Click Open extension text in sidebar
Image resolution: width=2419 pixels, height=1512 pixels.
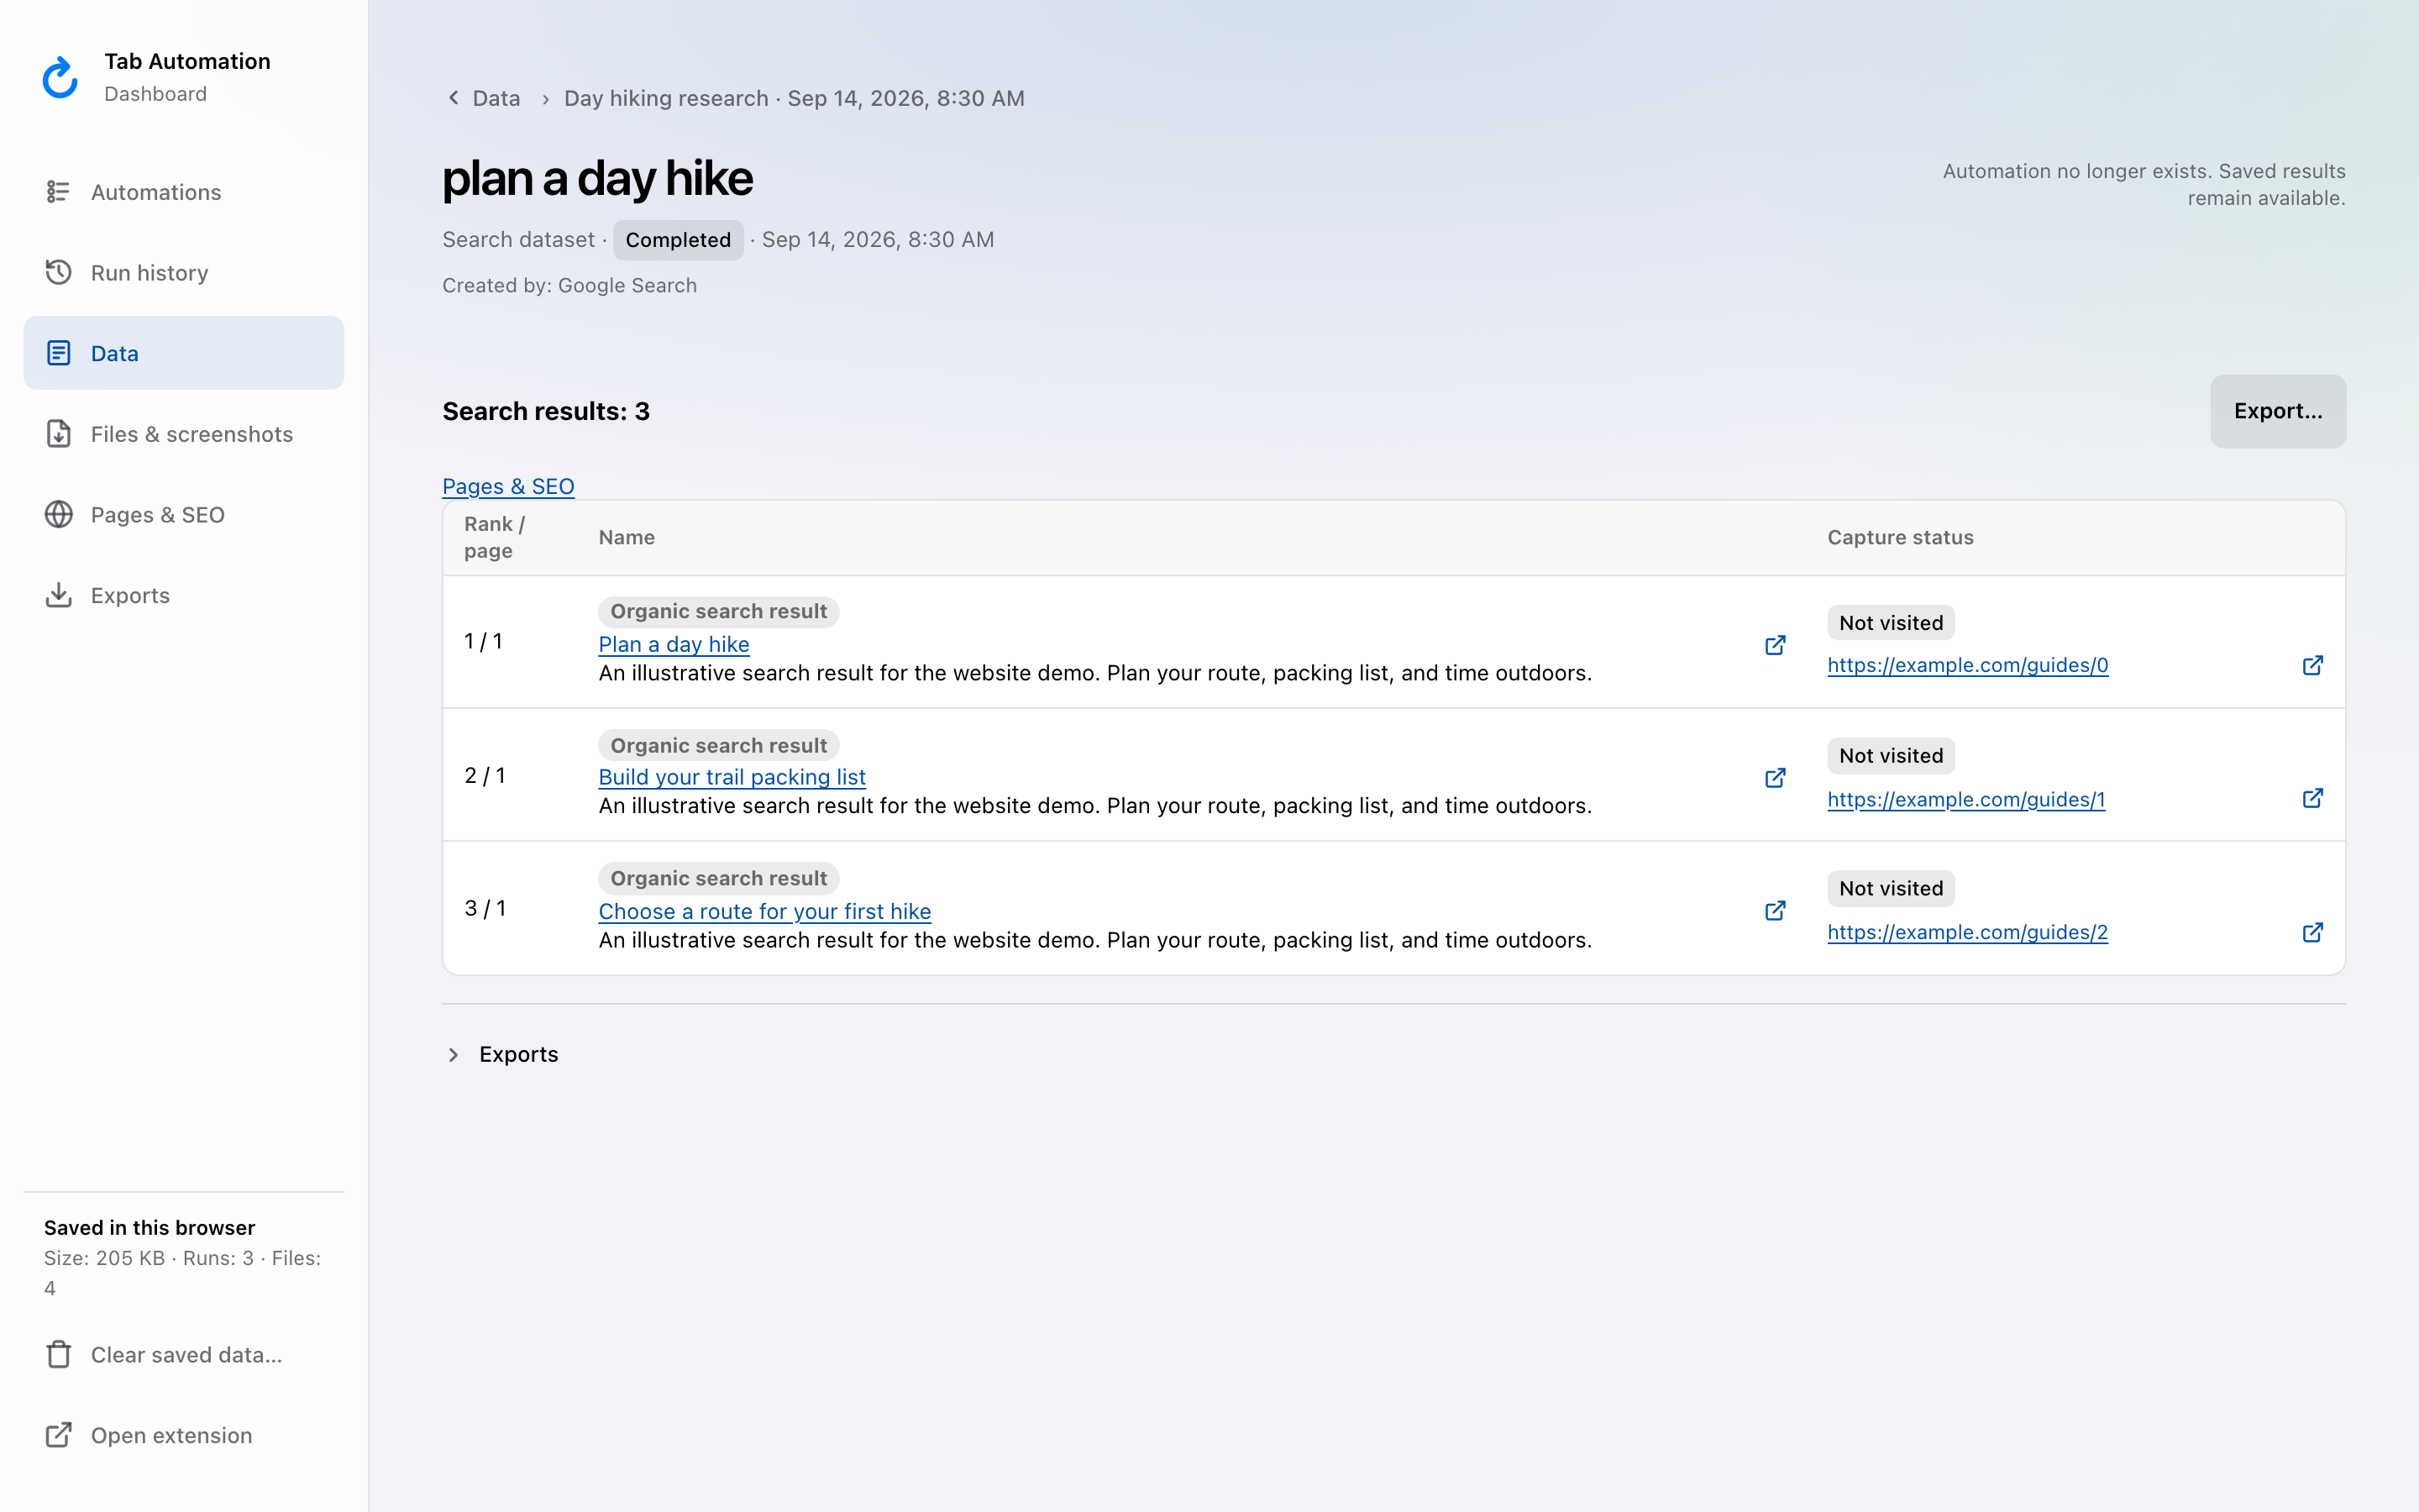171,1435
